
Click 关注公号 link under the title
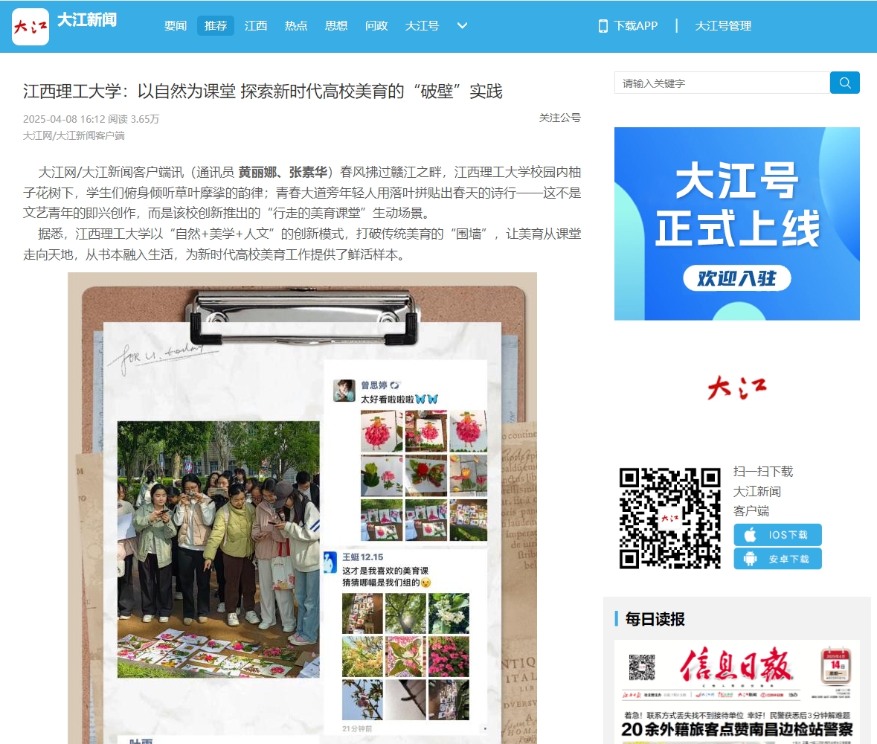[559, 118]
